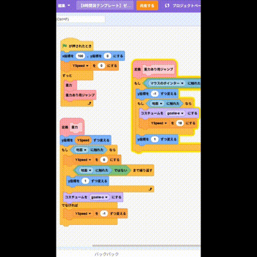The height and width of the screenshot is (257, 257).
Task: Click the 共有する button
Action: click(x=147, y=6)
